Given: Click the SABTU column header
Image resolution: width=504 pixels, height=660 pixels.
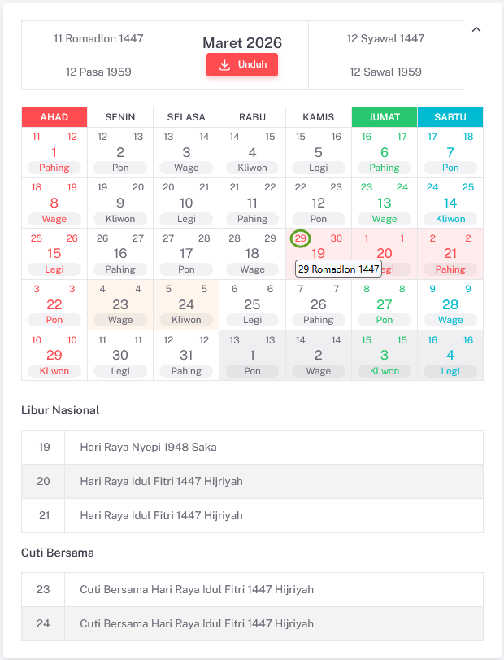Looking at the screenshot, I should pos(450,117).
